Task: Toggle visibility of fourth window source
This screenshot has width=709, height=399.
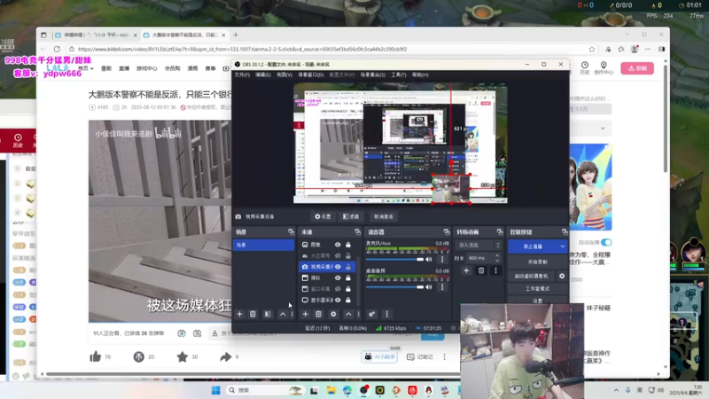Action: [338, 278]
